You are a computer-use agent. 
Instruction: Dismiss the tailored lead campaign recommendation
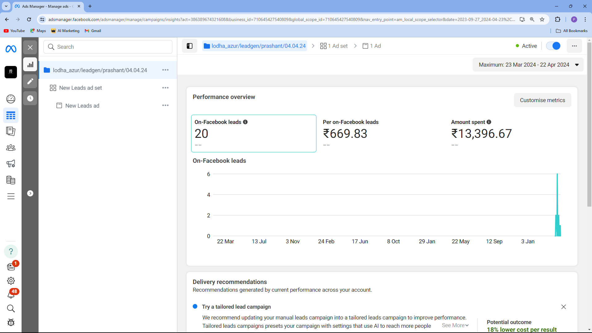pos(564,307)
